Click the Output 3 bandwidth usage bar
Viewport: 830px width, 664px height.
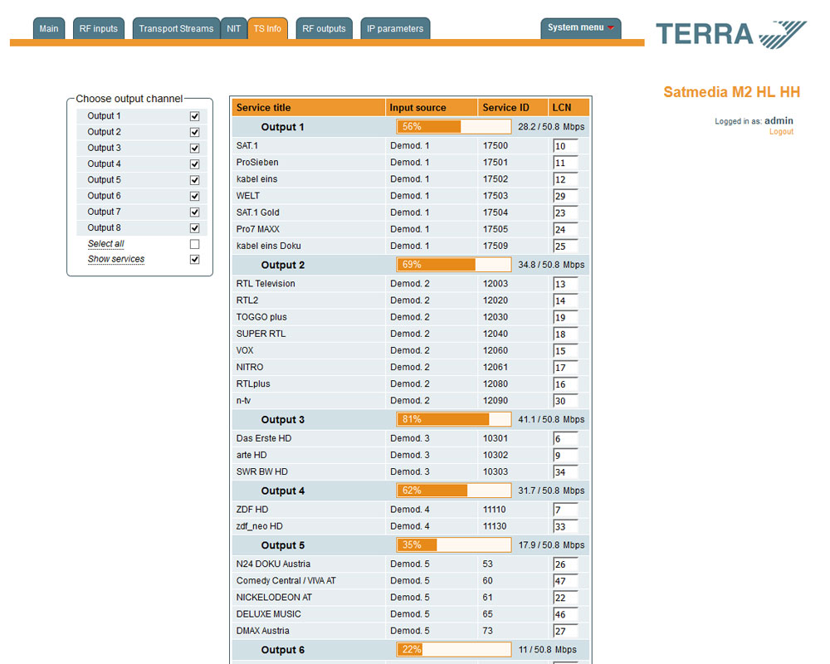tap(454, 420)
